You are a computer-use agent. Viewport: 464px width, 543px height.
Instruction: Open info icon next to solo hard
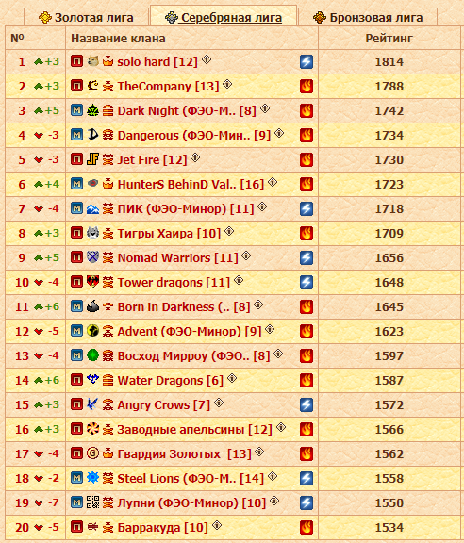point(207,59)
